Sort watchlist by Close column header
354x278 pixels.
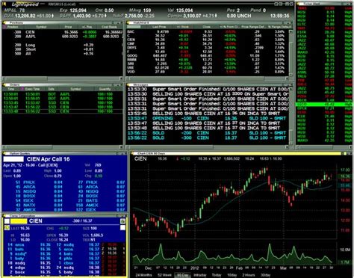[206, 27]
